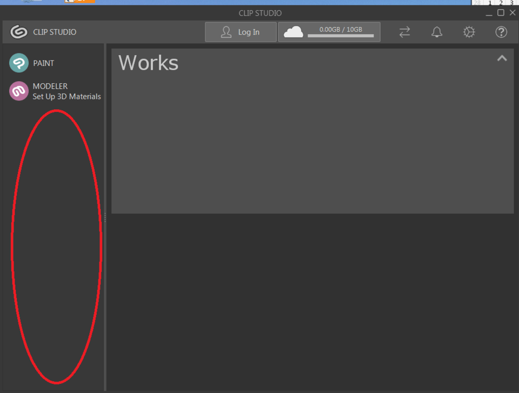
Task: Maximize the CLIP STUDIO window
Action: tap(501, 12)
